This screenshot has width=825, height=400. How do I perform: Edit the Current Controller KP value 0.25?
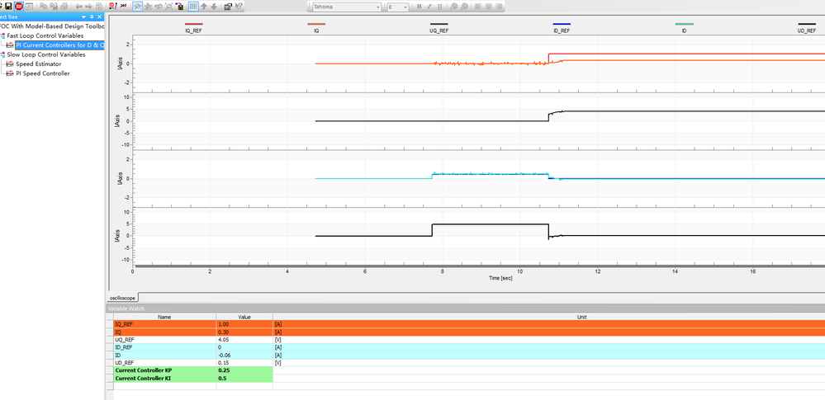coord(244,370)
